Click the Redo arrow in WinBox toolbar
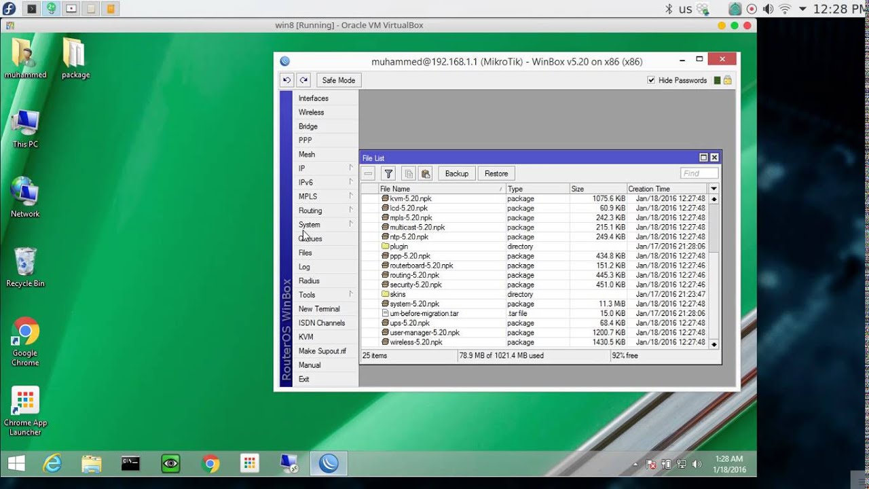This screenshot has width=869, height=489. point(303,80)
